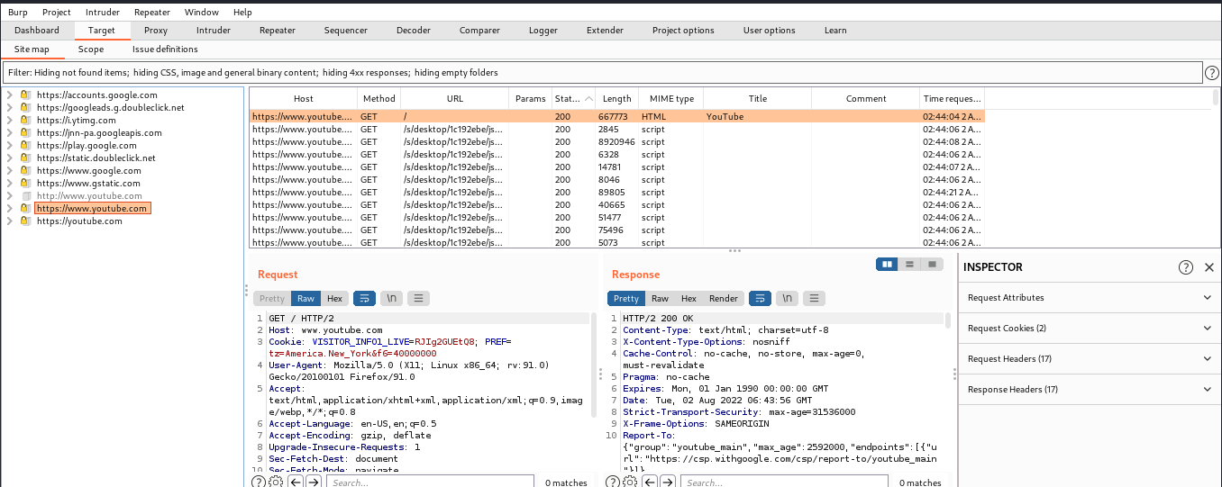Toggle word wrap icon in Response panel

pyautogui.click(x=761, y=298)
